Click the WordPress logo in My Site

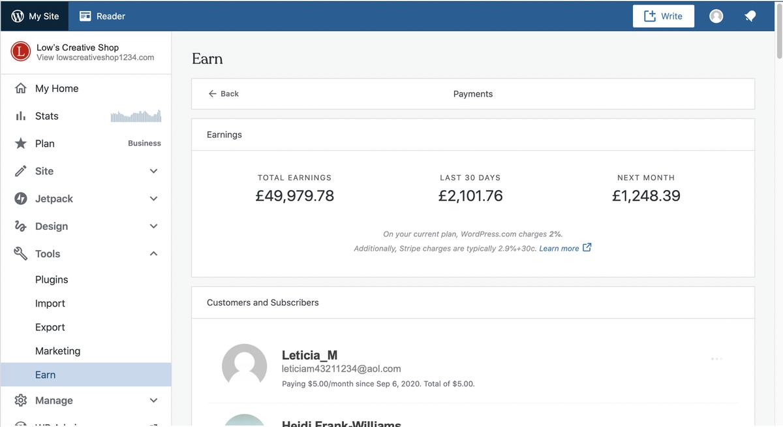pyautogui.click(x=18, y=16)
